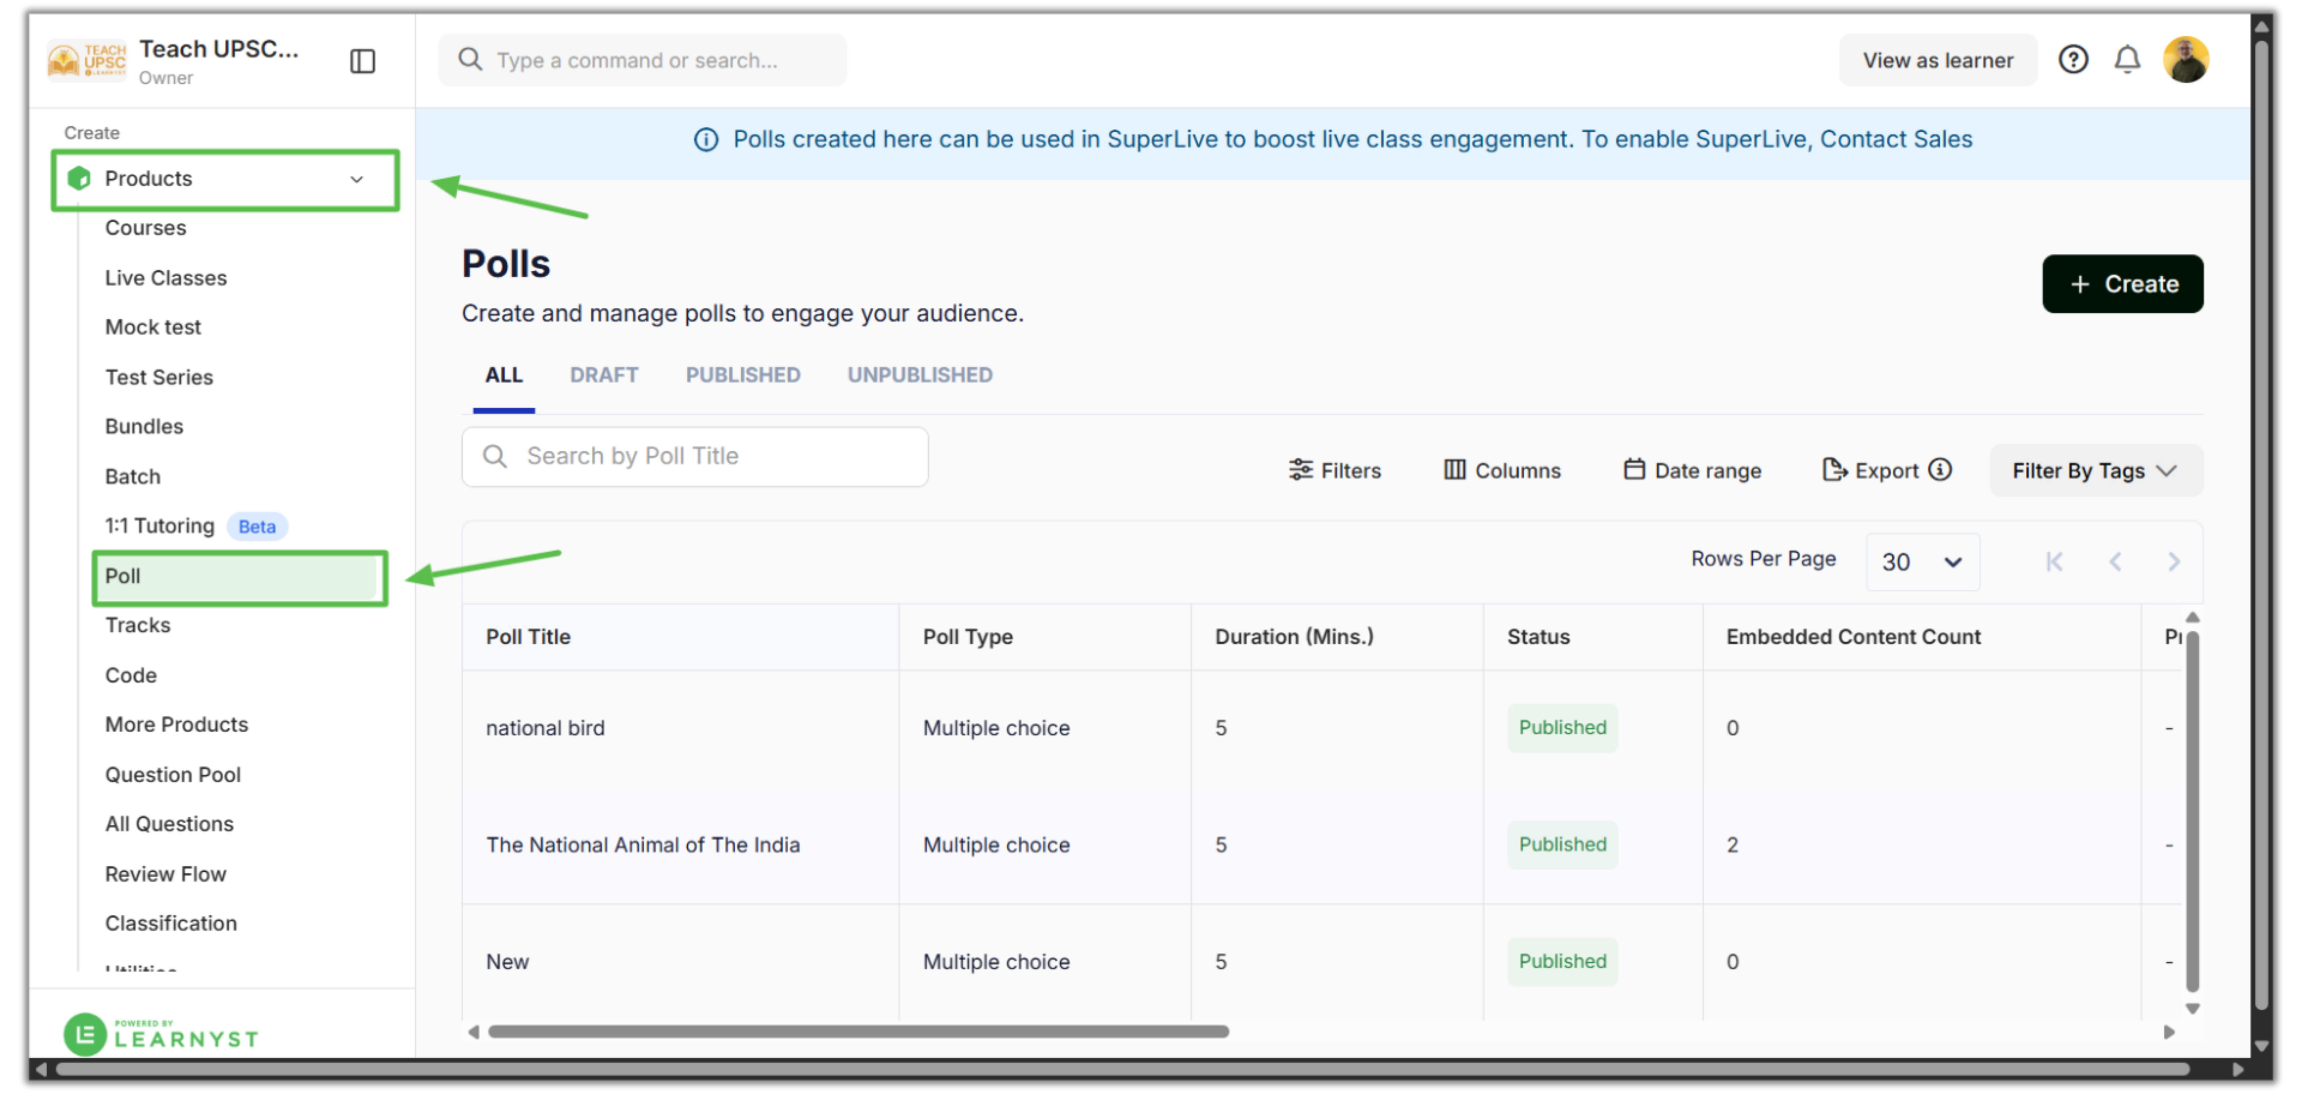Switch to the DRAFT tab

click(x=603, y=375)
